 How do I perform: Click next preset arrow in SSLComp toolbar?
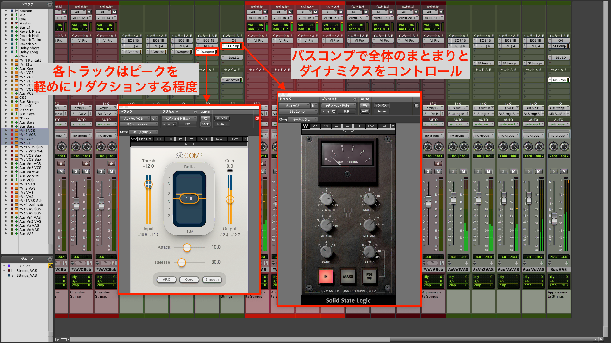pos(348,126)
